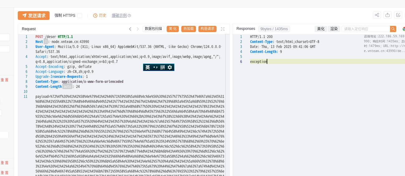Expand the Request panel to fullscreen
The width and height of the screenshot is (405, 176).
coord(223,29)
